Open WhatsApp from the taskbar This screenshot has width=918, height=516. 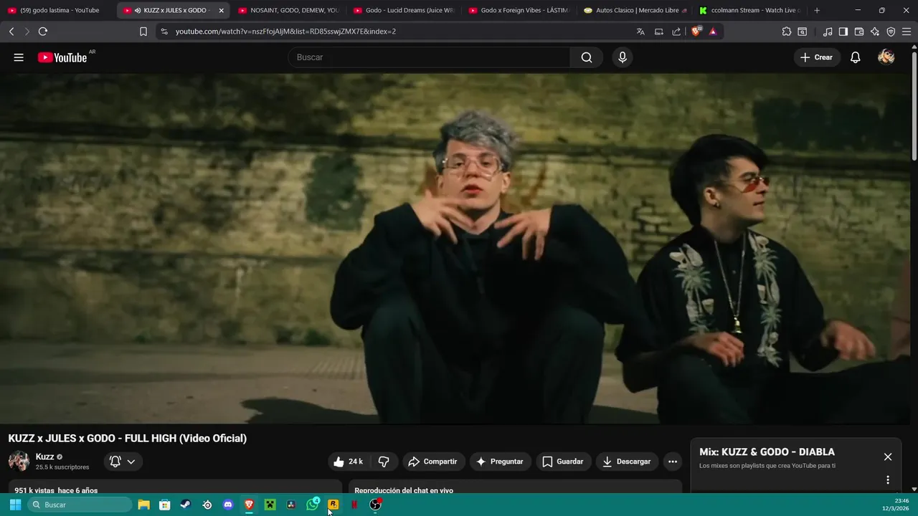(312, 505)
